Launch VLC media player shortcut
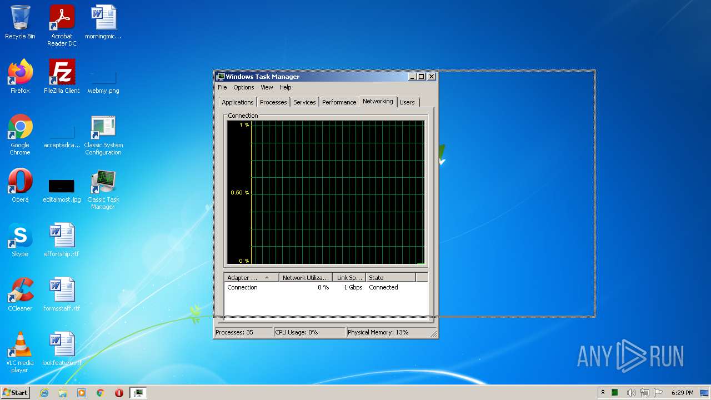Image resolution: width=711 pixels, height=400 pixels. pos(20,352)
